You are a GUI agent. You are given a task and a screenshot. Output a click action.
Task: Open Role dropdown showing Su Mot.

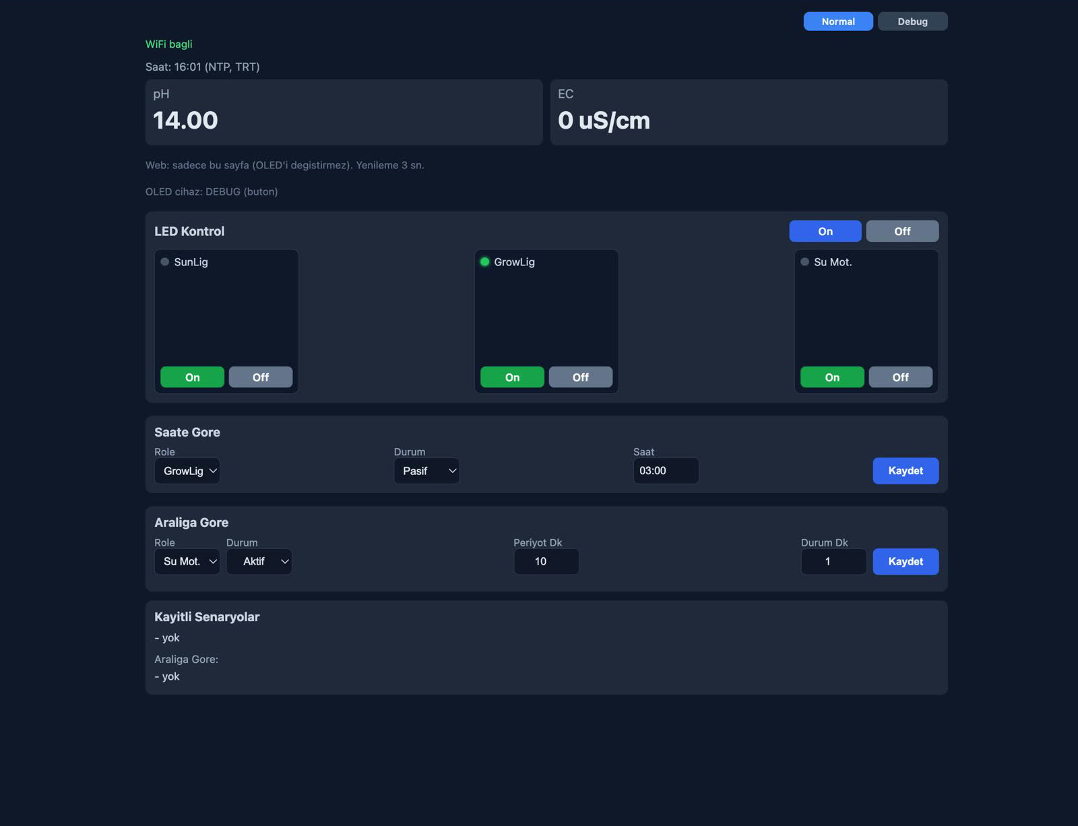(187, 561)
